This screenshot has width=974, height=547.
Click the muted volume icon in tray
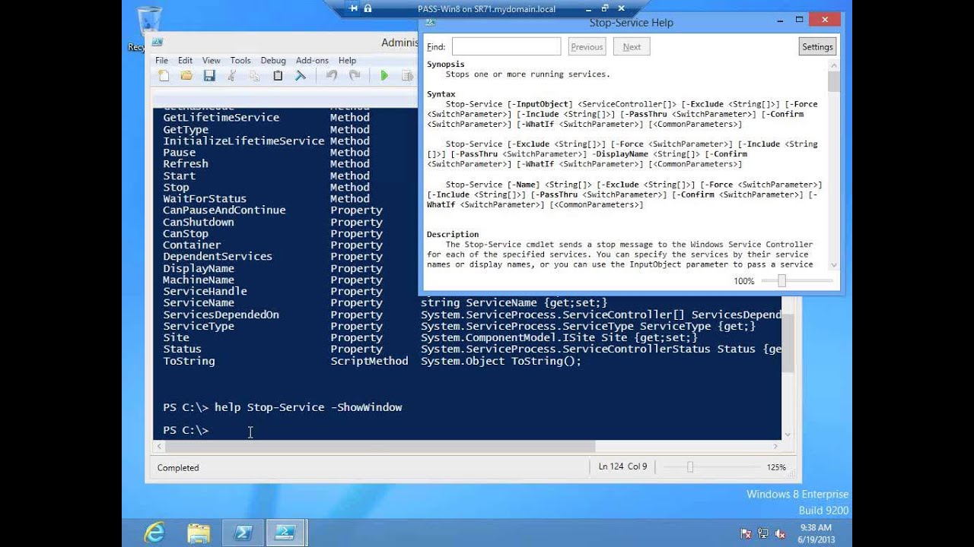[x=779, y=534]
